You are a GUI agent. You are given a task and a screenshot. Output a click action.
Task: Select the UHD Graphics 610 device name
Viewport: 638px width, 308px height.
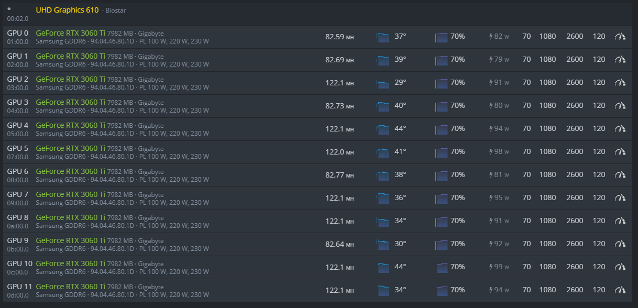[x=67, y=10]
